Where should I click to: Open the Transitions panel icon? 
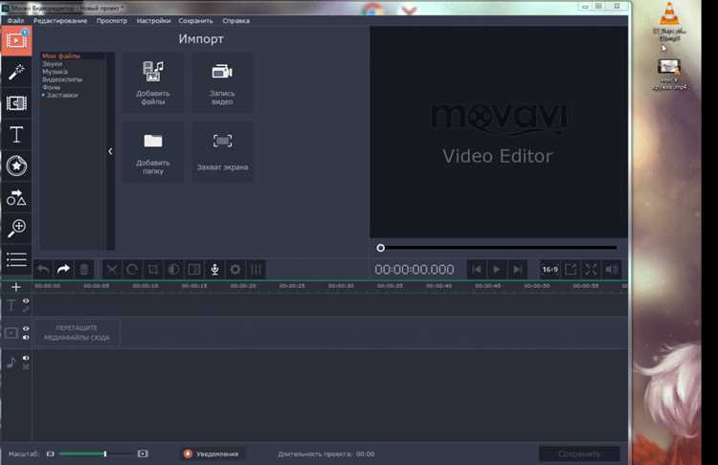[x=16, y=103]
